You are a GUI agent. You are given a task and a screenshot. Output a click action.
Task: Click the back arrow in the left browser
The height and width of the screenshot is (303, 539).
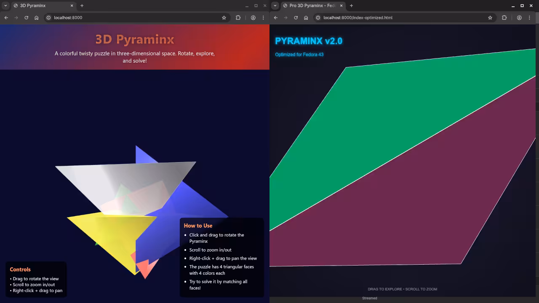(6, 18)
